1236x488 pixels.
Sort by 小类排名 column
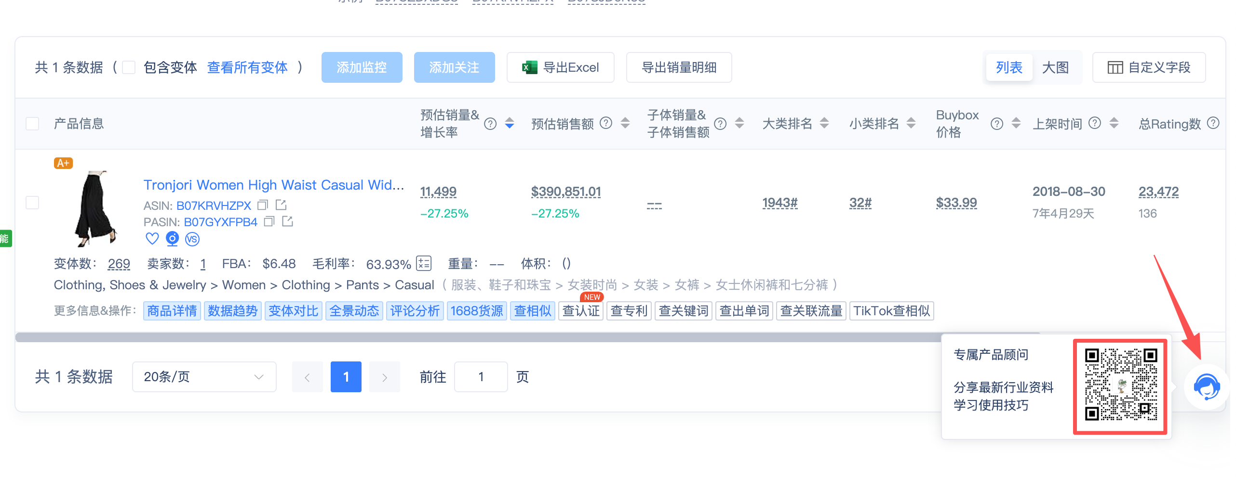coord(911,124)
